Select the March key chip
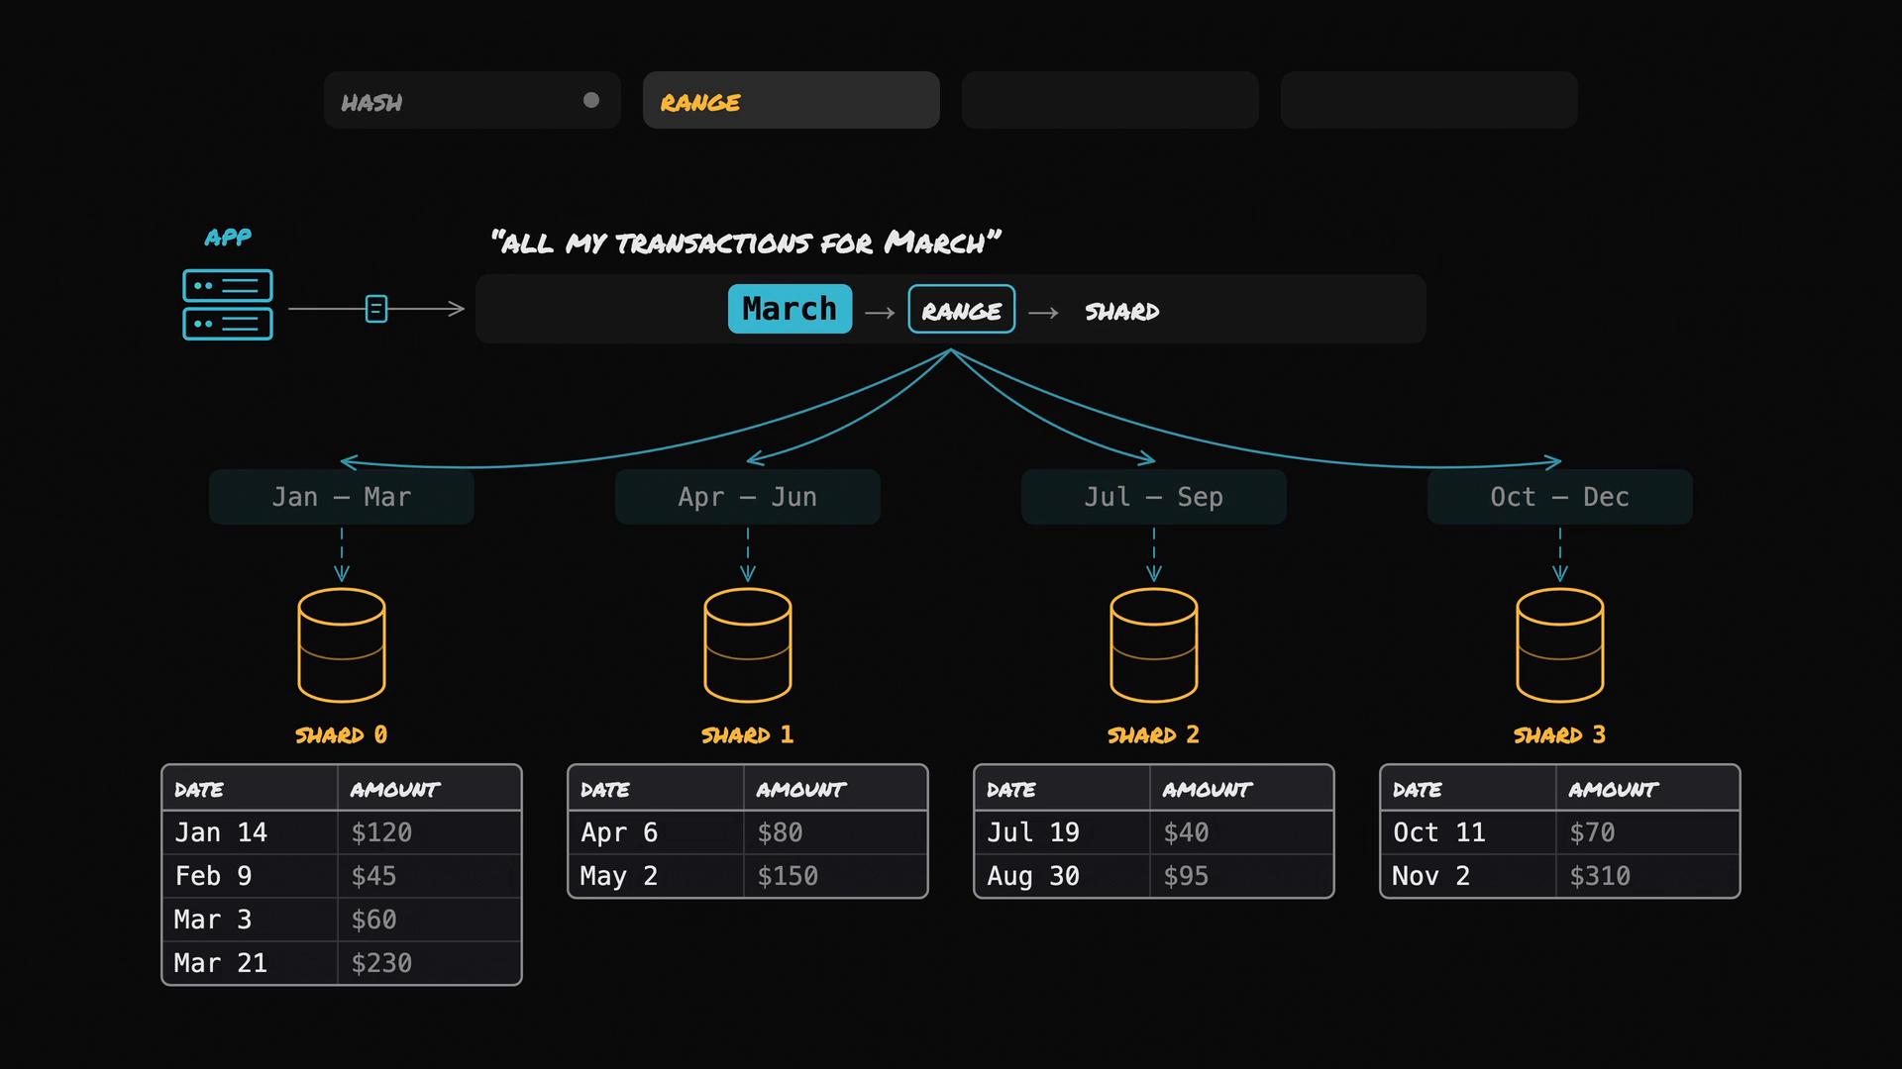The image size is (1902, 1069). pos(790,309)
